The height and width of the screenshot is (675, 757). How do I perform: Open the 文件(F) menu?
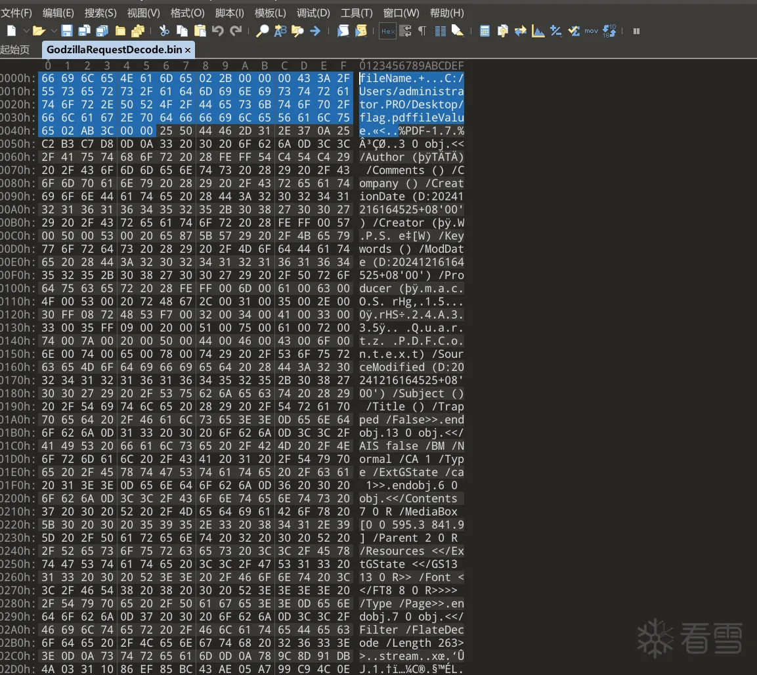click(16, 13)
